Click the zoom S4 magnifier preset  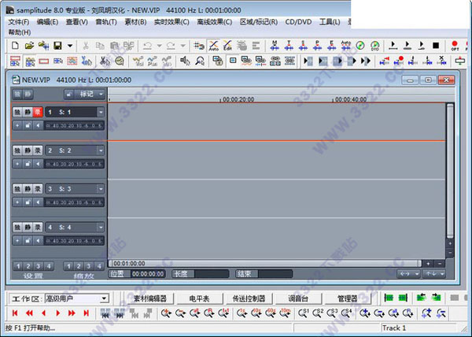pyautogui.click(x=346, y=313)
